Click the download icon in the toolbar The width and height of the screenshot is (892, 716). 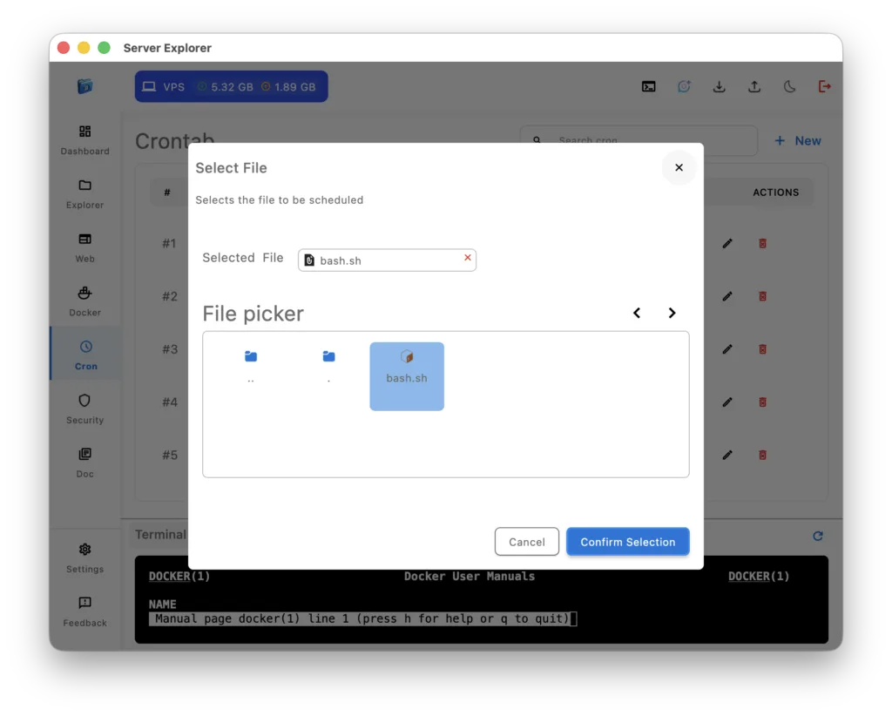[x=719, y=86]
